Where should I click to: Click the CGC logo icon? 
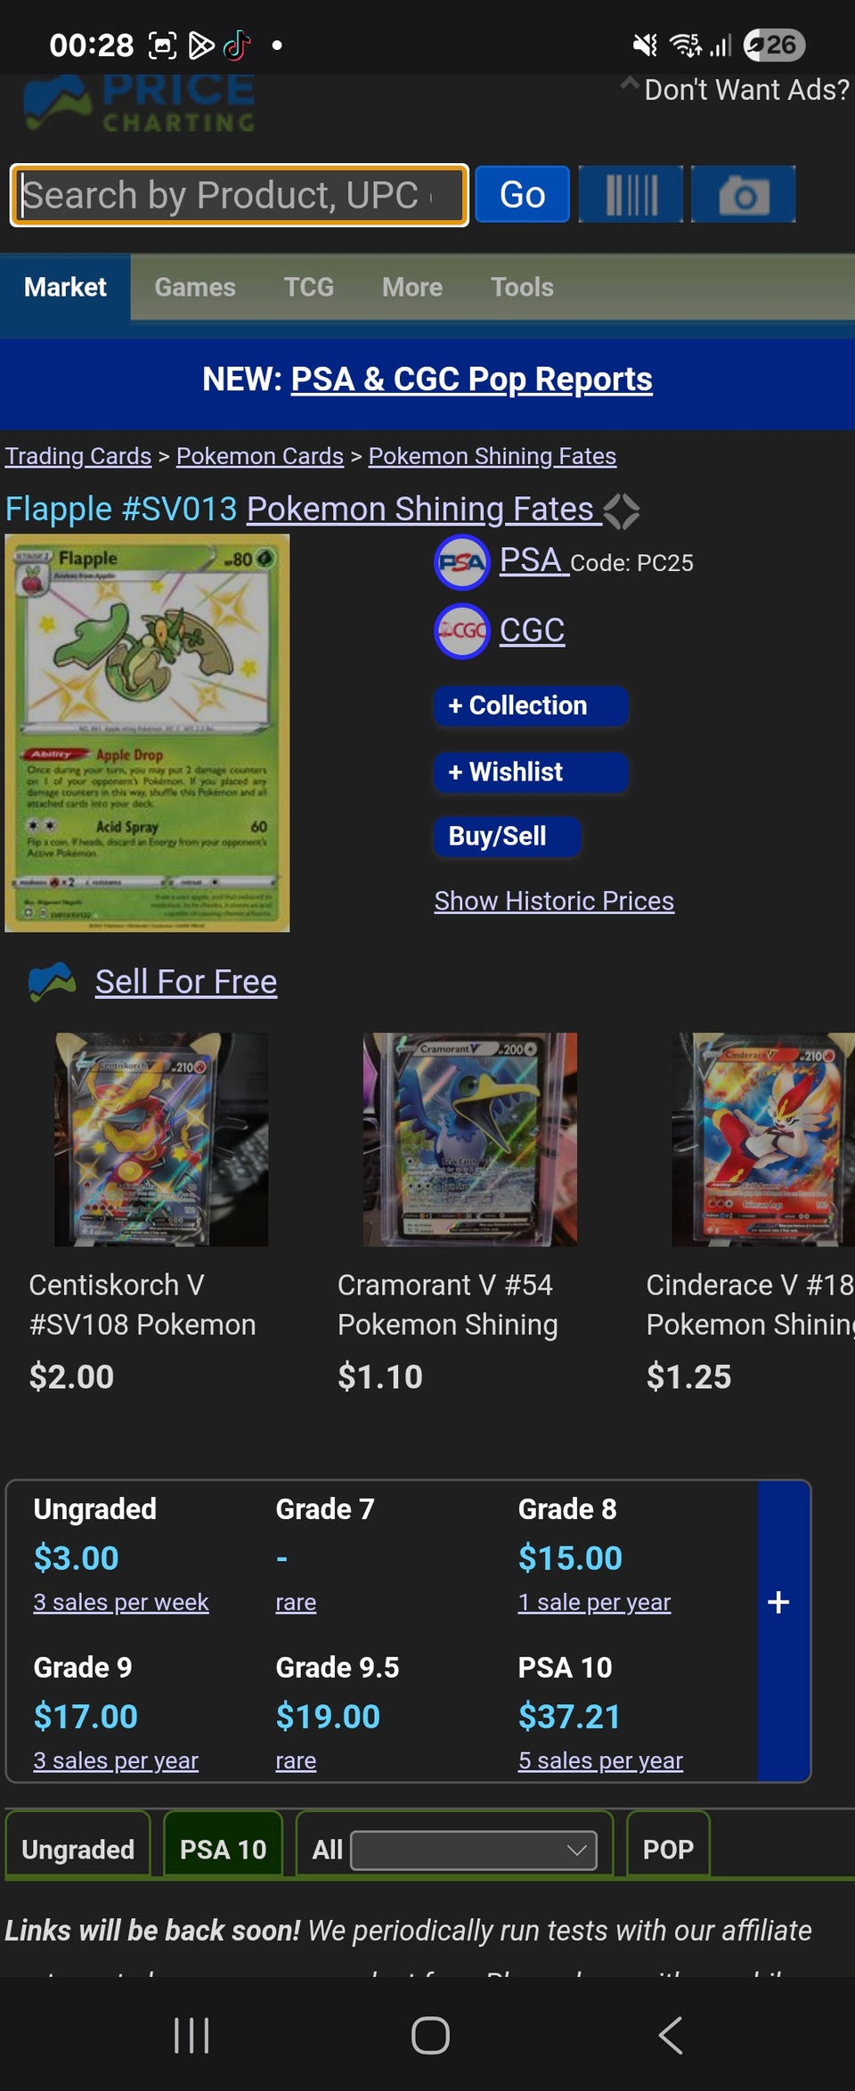[x=461, y=631]
